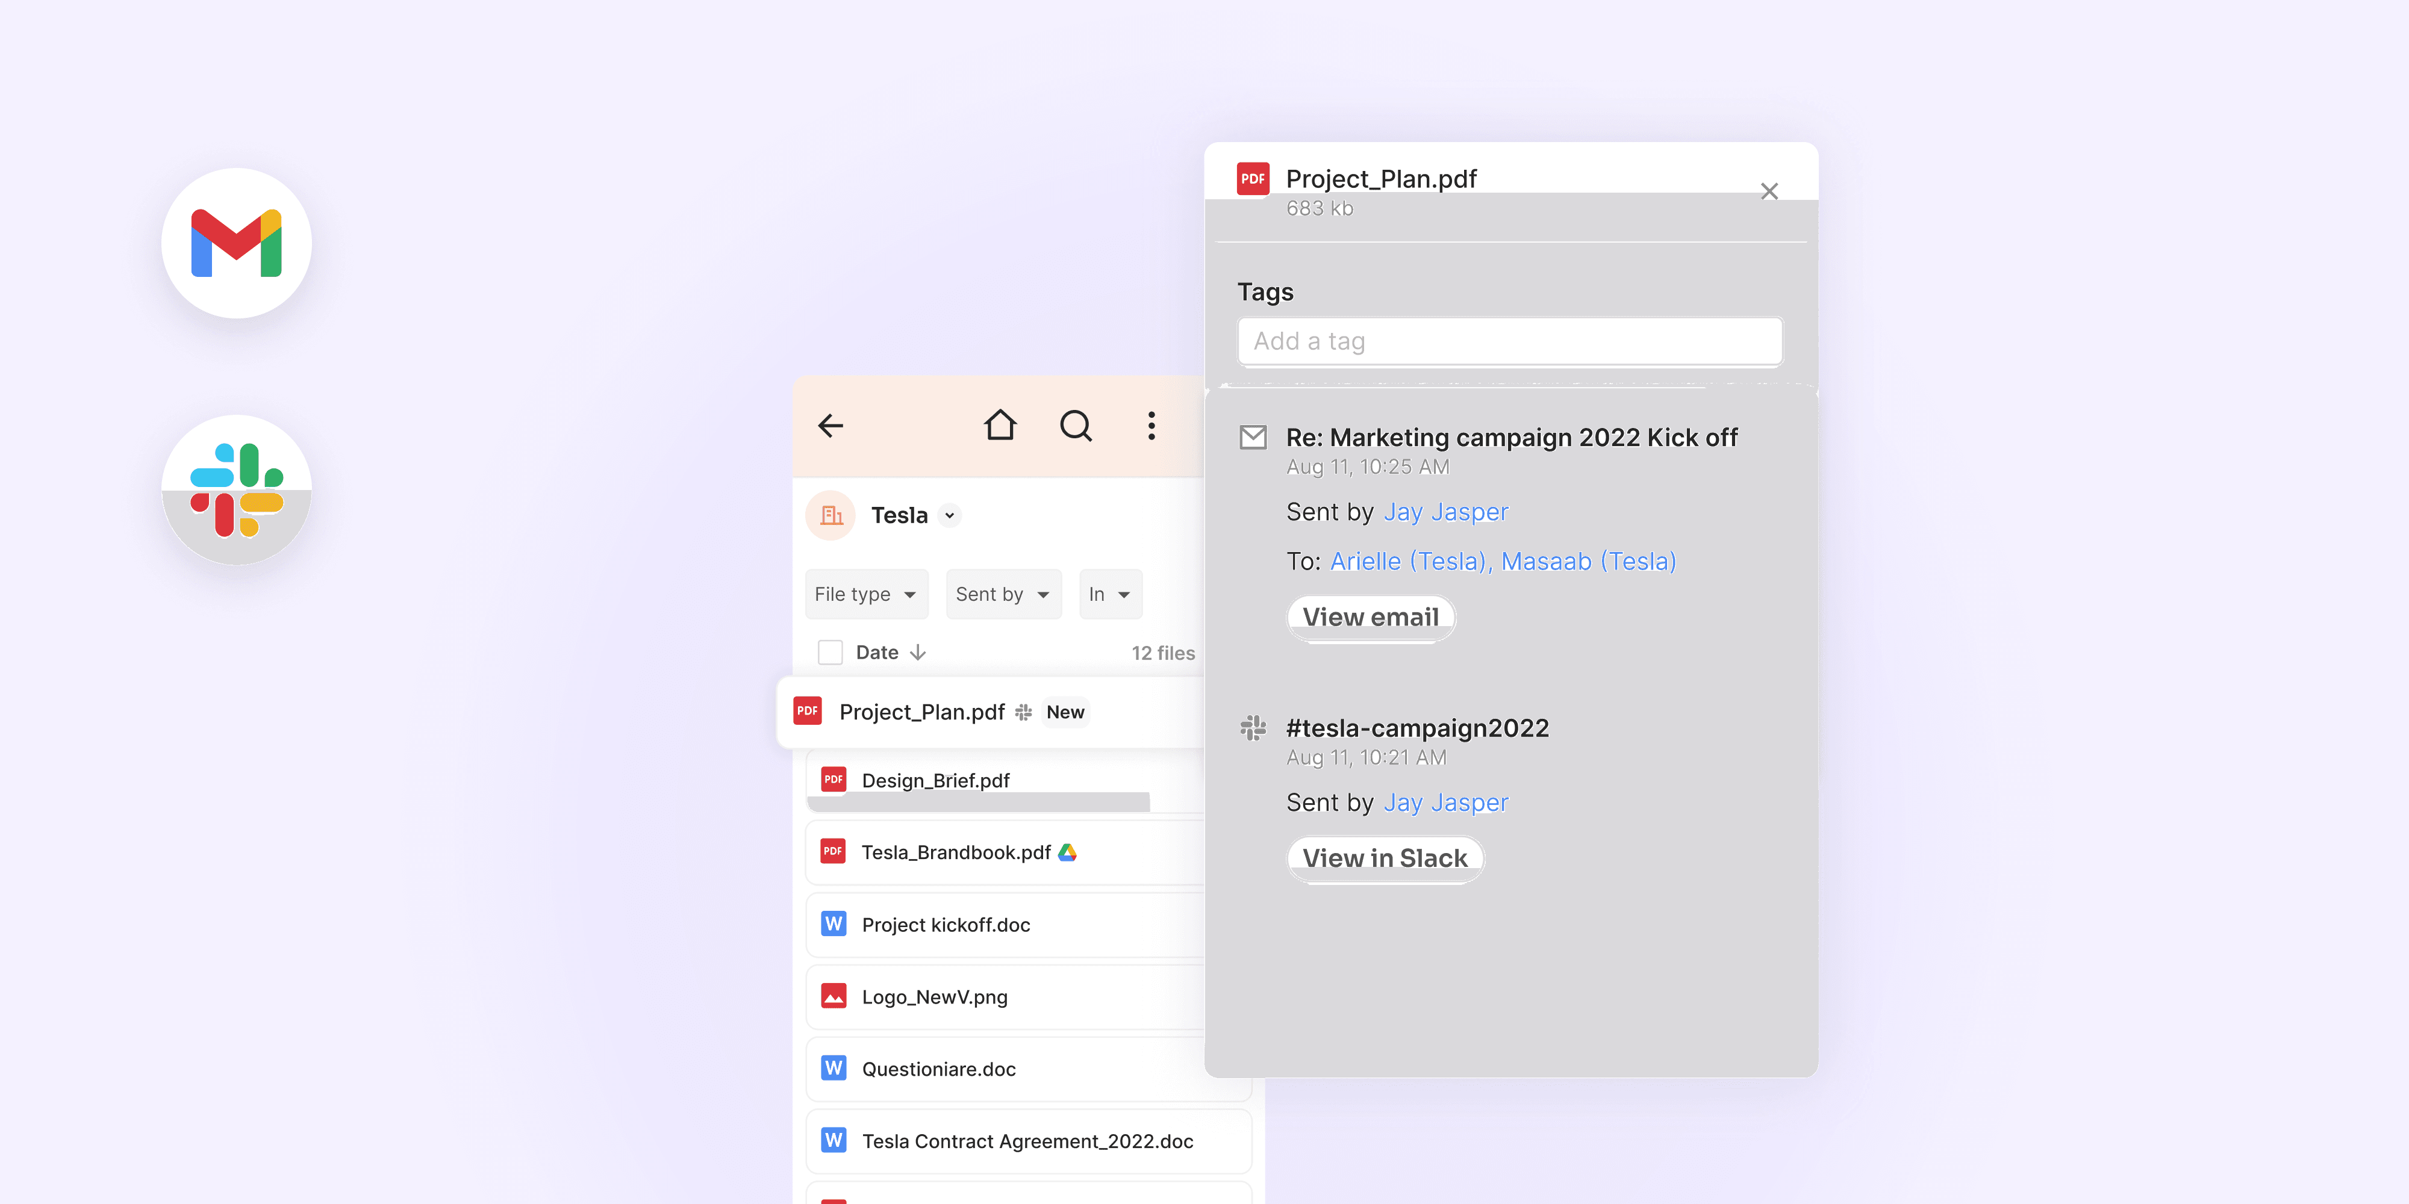
Task: Go back with the left arrow
Action: pos(831,426)
